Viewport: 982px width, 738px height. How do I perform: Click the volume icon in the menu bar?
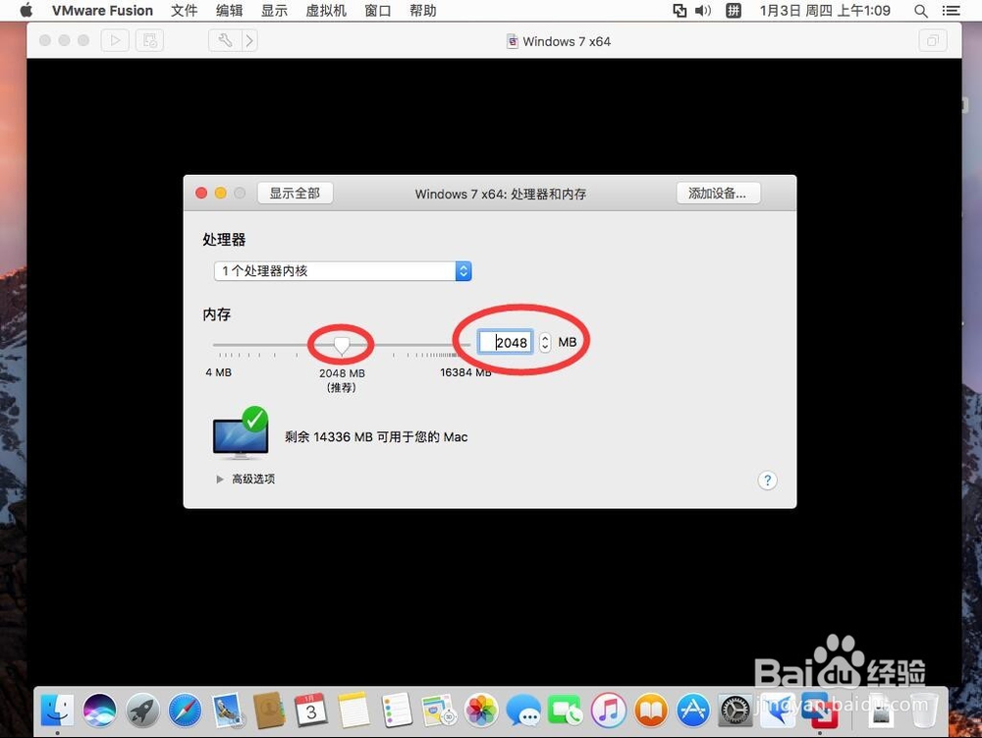click(703, 11)
